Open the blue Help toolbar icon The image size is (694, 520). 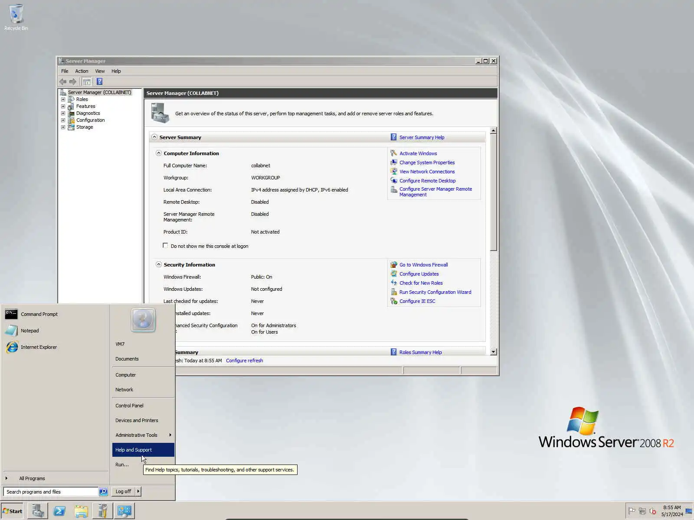(99, 81)
